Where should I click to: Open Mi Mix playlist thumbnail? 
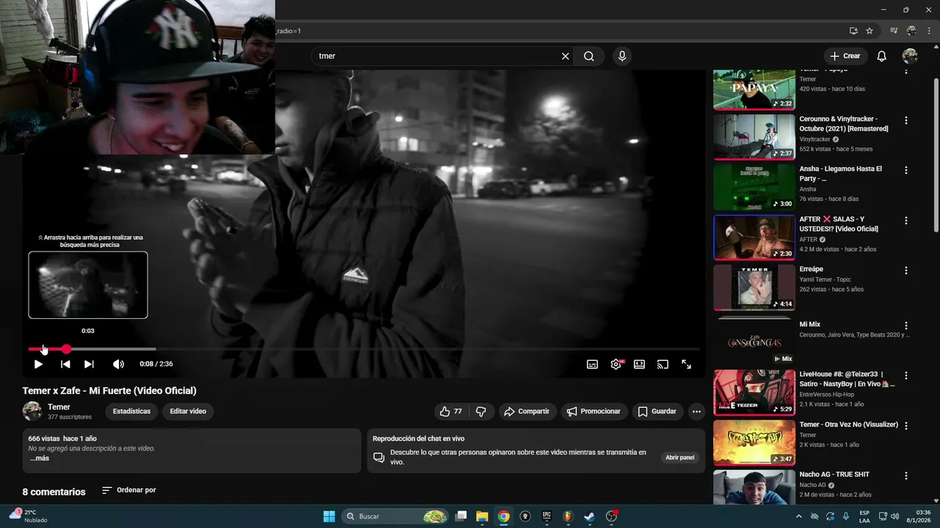[754, 341]
